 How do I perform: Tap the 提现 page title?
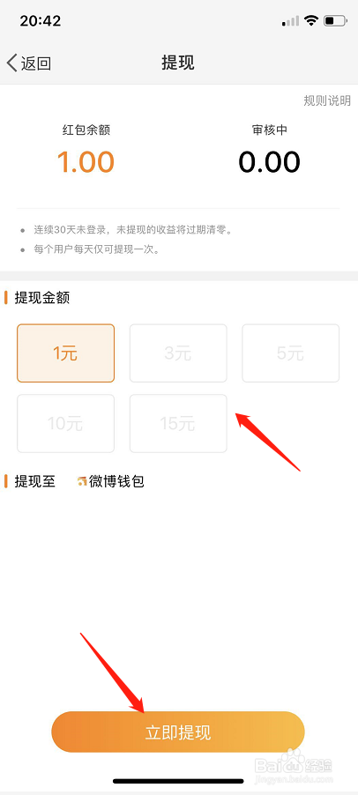click(x=178, y=63)
